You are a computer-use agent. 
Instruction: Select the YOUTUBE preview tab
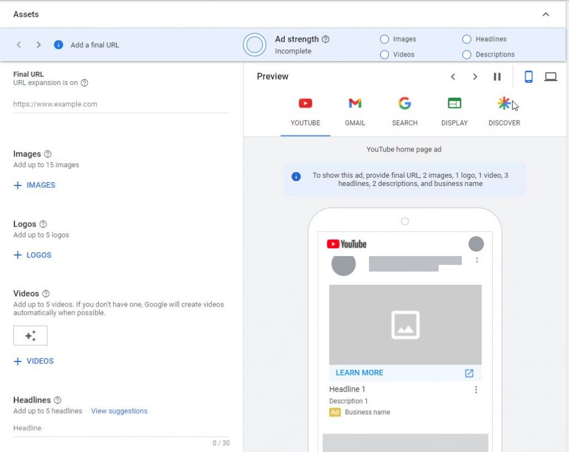305,113
